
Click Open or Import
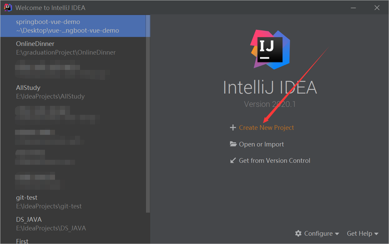click(261, 144)
